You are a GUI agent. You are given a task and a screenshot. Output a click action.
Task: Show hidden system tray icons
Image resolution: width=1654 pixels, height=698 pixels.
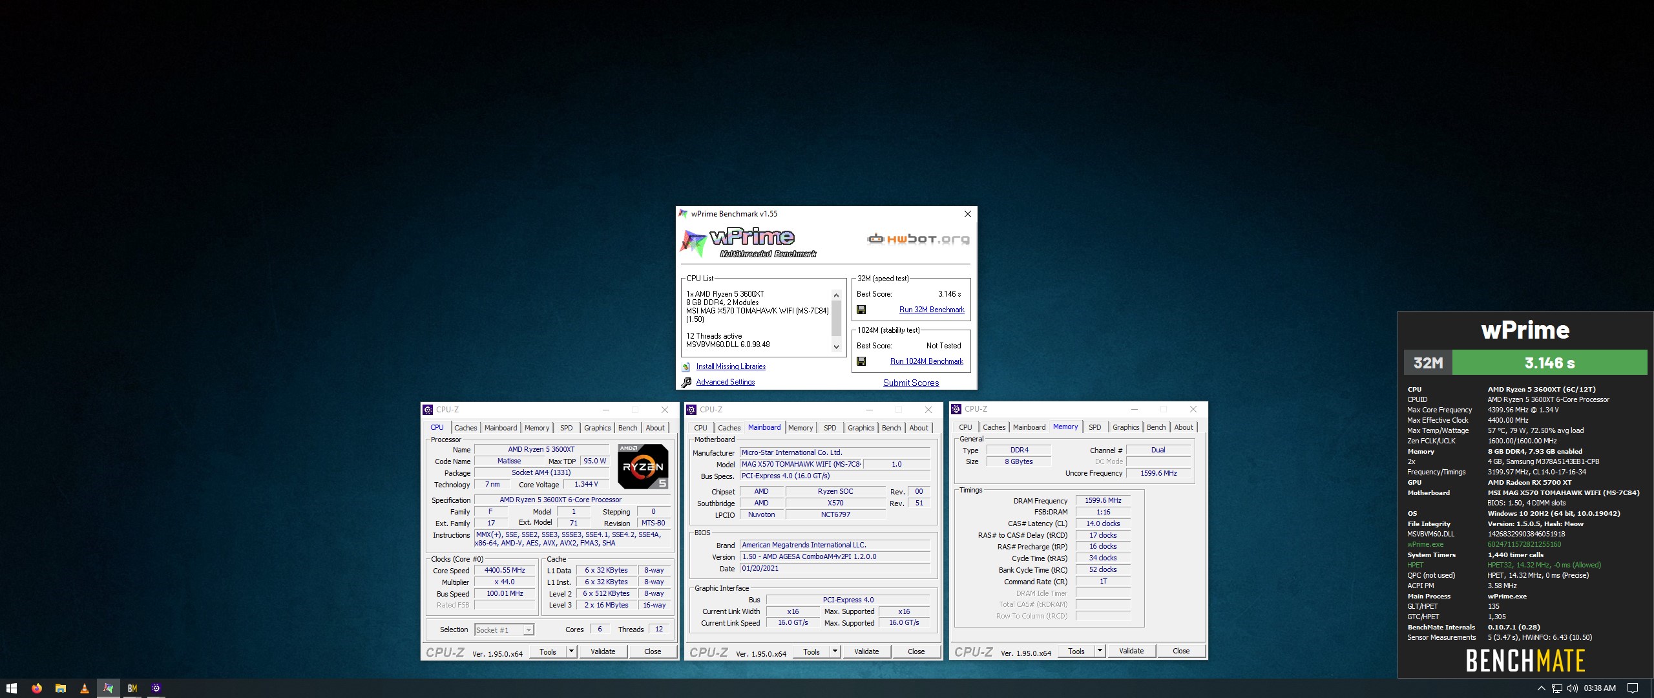(1542, 688)
